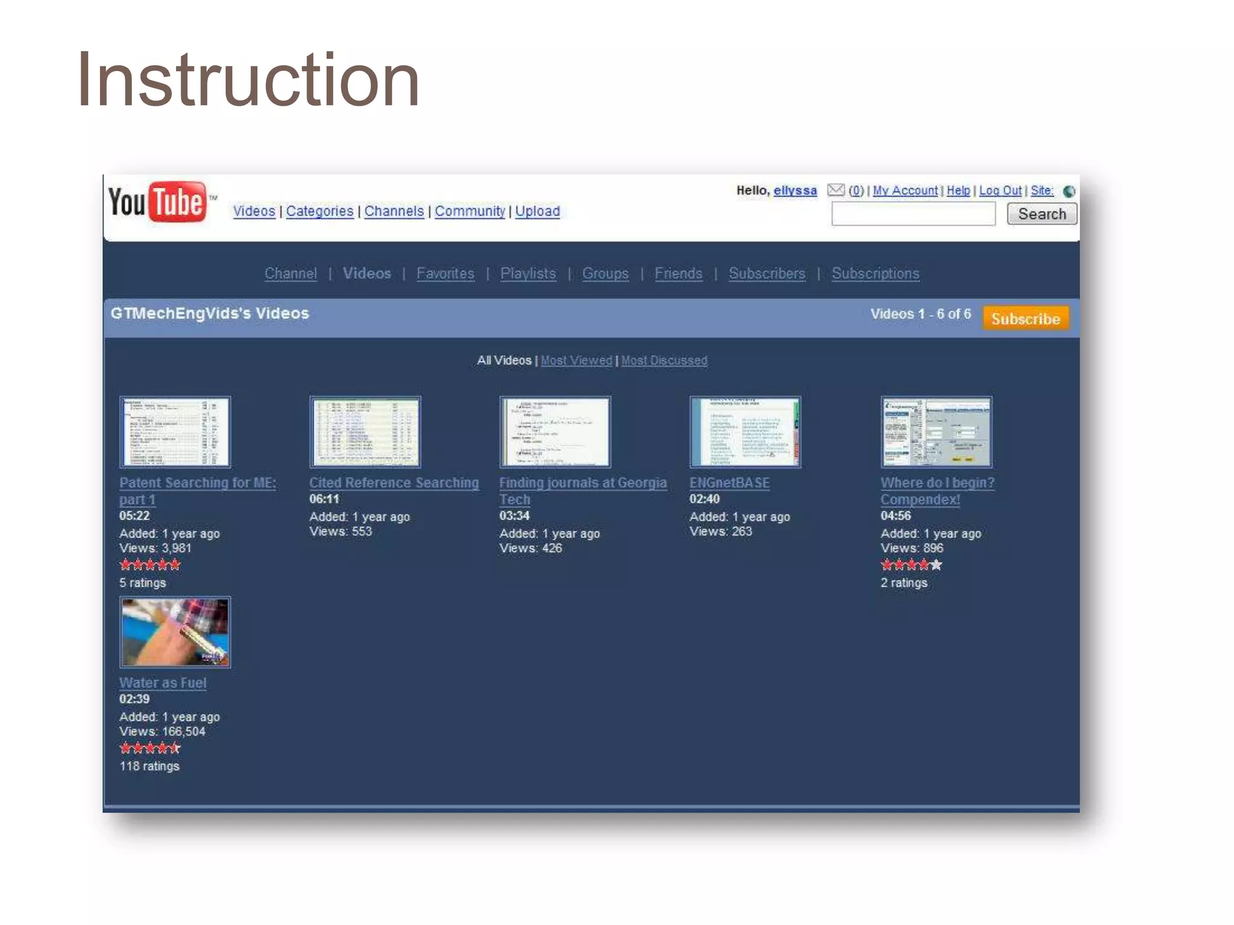Switch to the Playlists tab
Image resolution: width=1234 pixels, height=925 pixels.
pyautogui.click(x=528, y=273)
